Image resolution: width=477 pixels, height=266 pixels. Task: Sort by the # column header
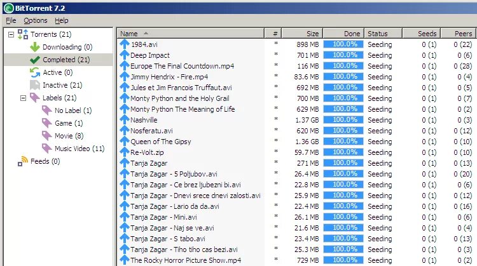tap(273, 34)
